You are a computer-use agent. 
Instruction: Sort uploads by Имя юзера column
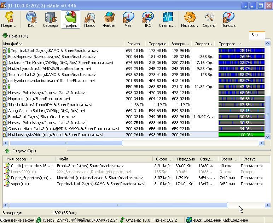29,159
